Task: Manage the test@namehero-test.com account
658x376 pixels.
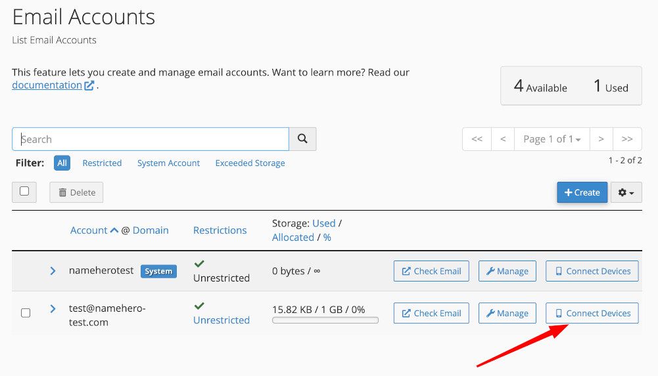Action: [x=507, y=313]
